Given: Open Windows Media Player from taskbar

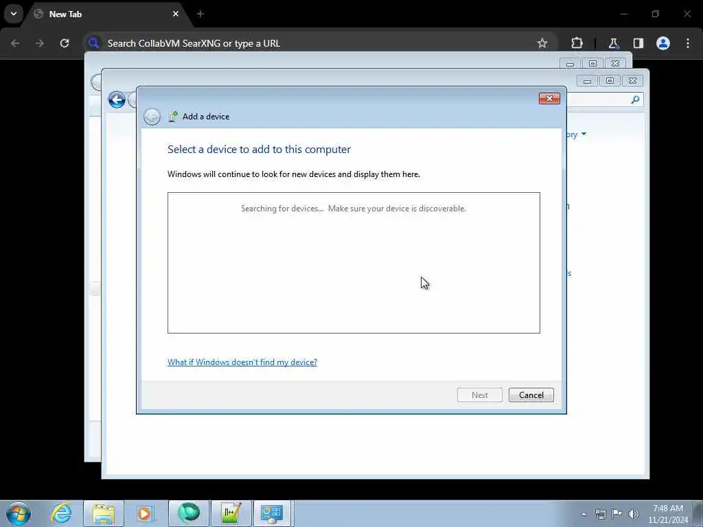Looking at the screenshot, I should [x=145, y=513].
